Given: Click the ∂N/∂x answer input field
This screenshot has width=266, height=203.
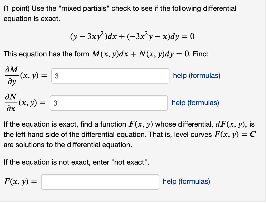Looking at the screenshot, I should click(x=109, y=103).
